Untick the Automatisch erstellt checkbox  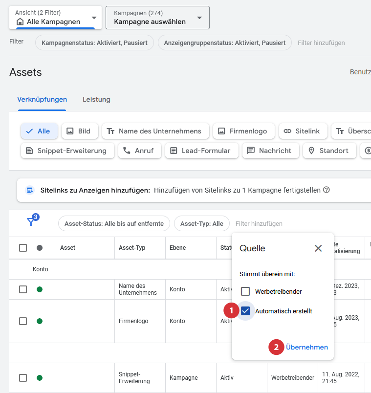(245, 311)
